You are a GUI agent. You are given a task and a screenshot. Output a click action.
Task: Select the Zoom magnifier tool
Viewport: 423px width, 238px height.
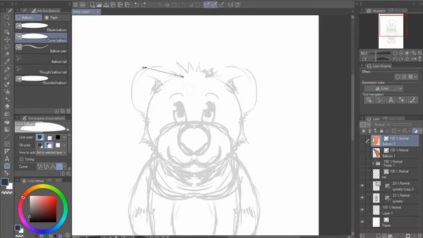click(x=7, y=18)
